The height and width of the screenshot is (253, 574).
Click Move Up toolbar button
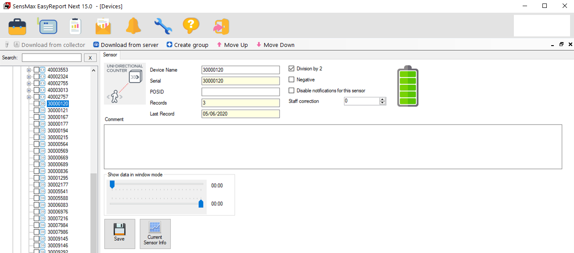233,45
